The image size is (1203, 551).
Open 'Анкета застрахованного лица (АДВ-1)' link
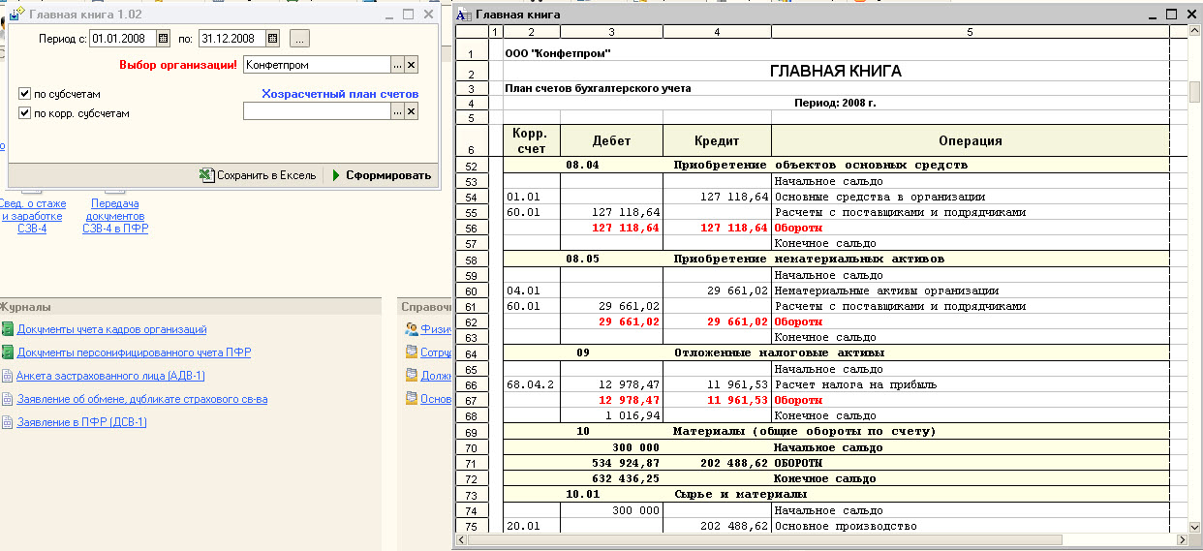click(x=110, y=376)
